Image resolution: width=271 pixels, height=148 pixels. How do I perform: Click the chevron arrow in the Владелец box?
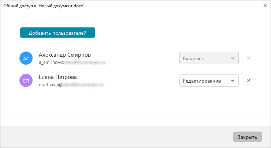point(233,58)
